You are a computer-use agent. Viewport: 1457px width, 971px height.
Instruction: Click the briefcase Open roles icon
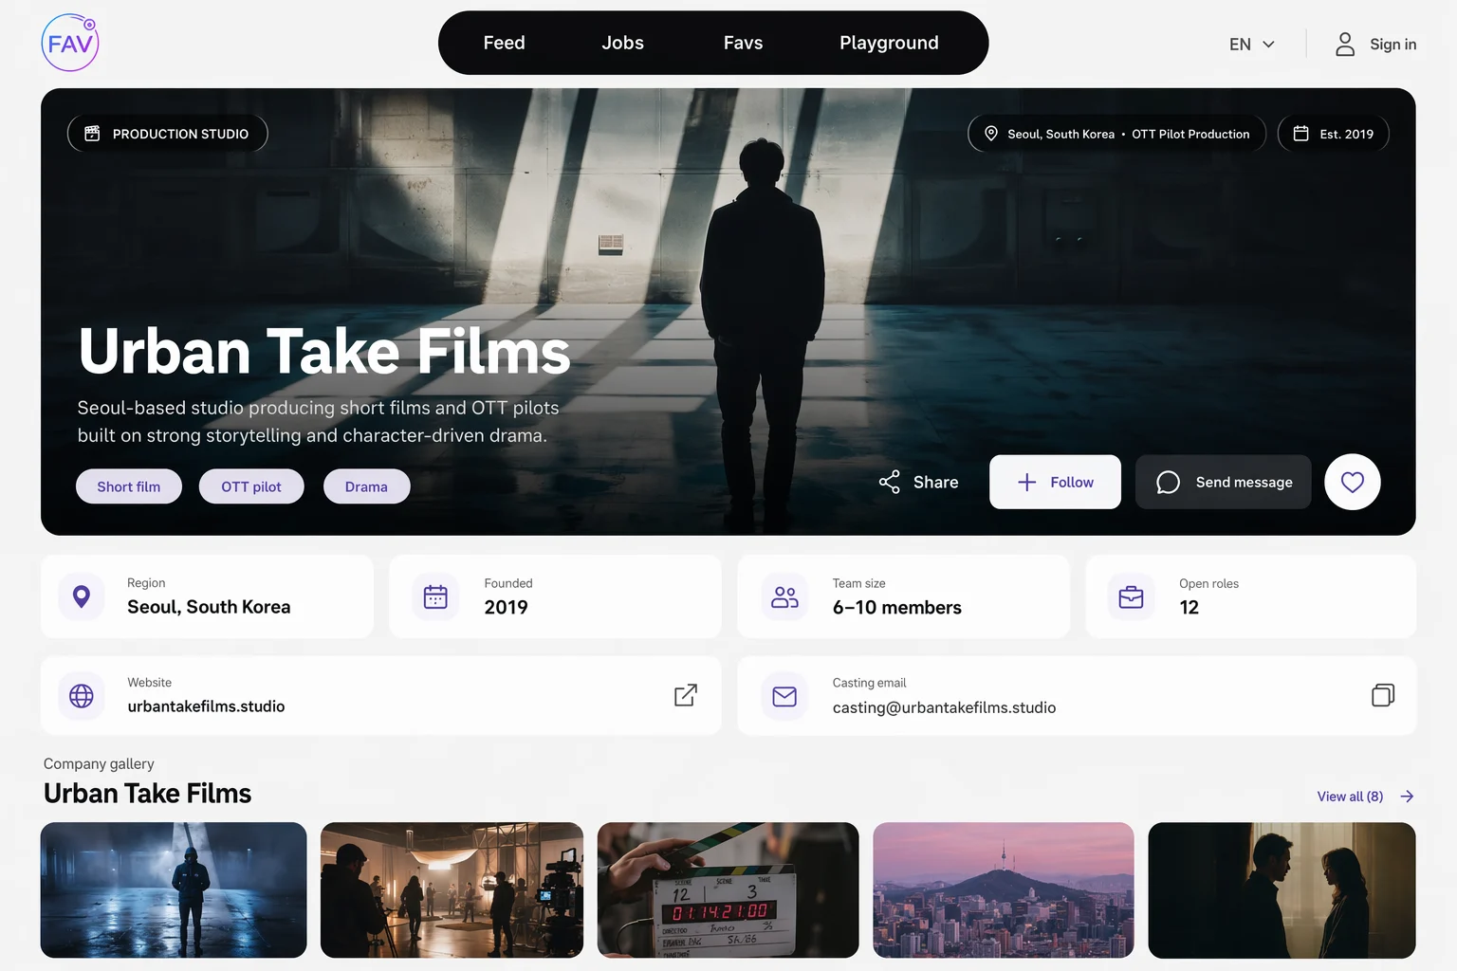[1131, 597]
